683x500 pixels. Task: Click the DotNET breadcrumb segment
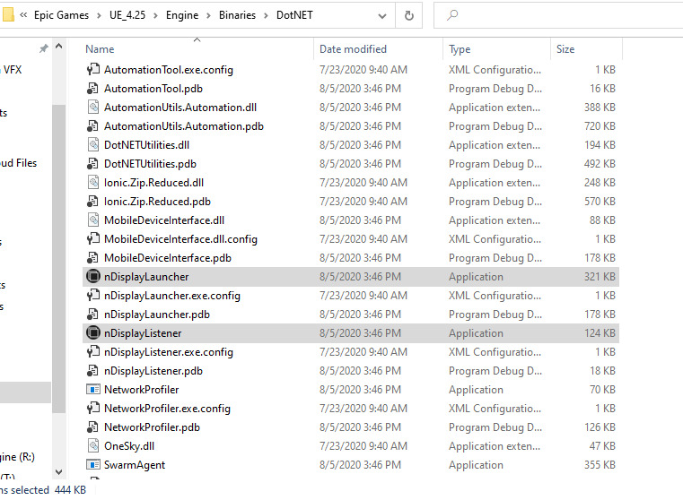(294, 15)
